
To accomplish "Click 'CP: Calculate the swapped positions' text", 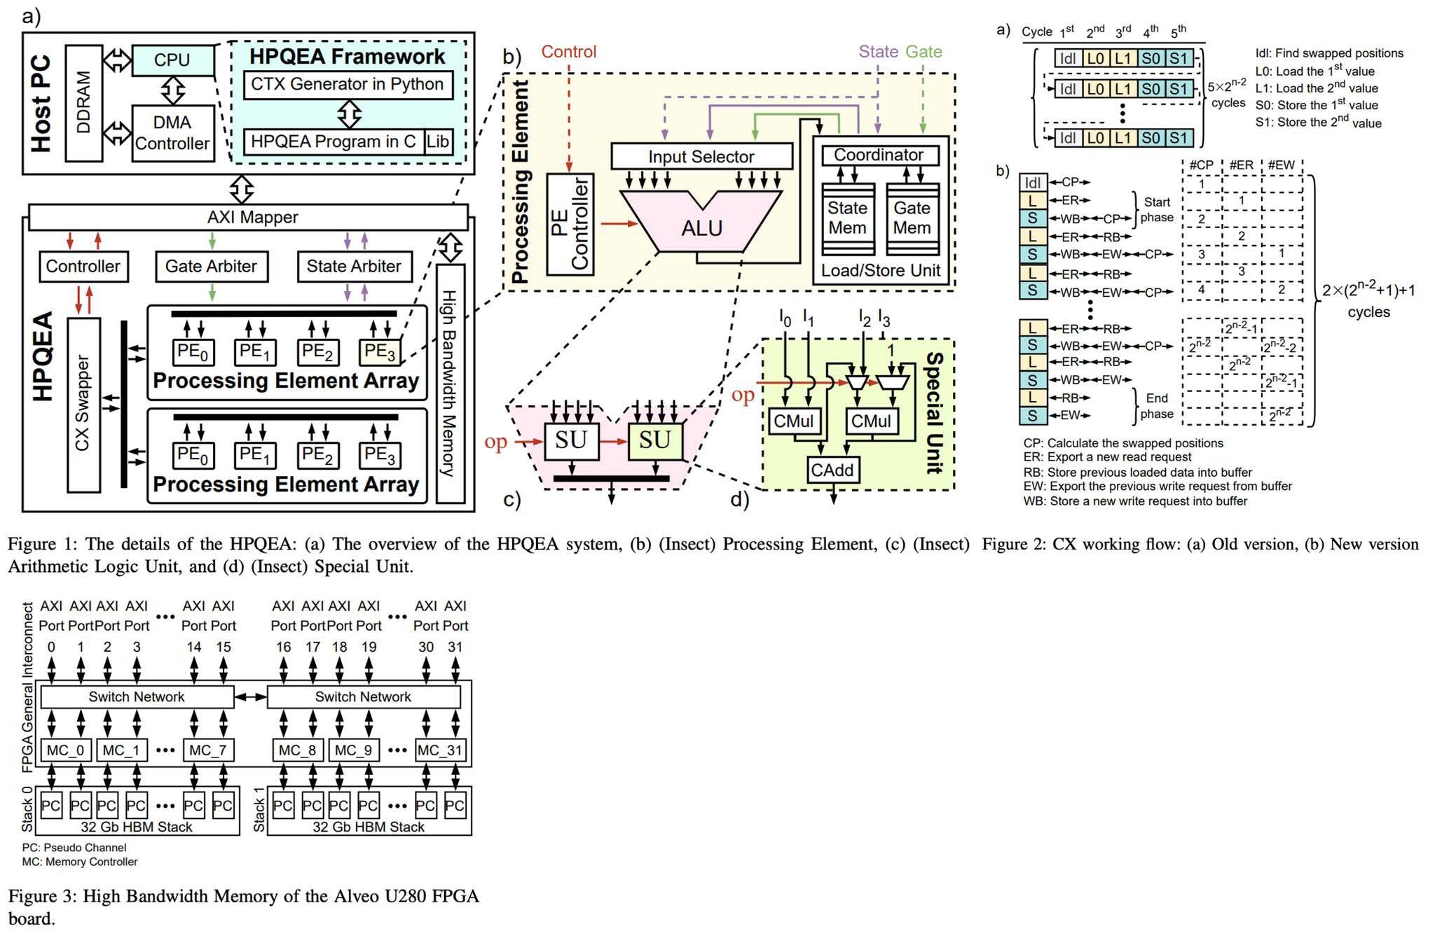I will click(1123, 443).
